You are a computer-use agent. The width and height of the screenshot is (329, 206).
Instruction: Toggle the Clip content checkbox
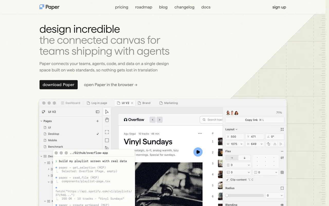coord(227,180)
